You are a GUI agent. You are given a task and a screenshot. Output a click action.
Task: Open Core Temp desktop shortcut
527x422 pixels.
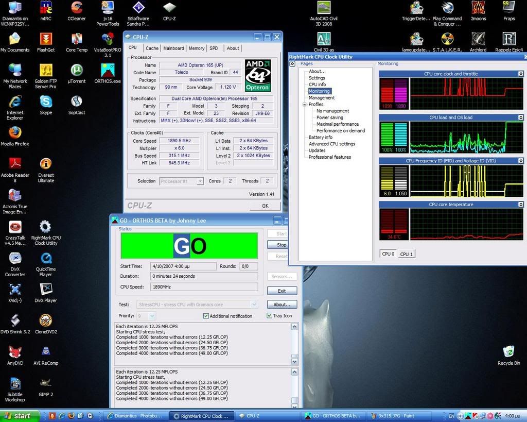point(77,42)
